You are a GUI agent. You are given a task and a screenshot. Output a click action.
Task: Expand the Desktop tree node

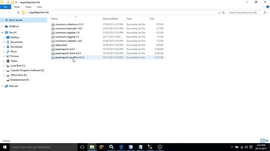[x=4, y=37]
